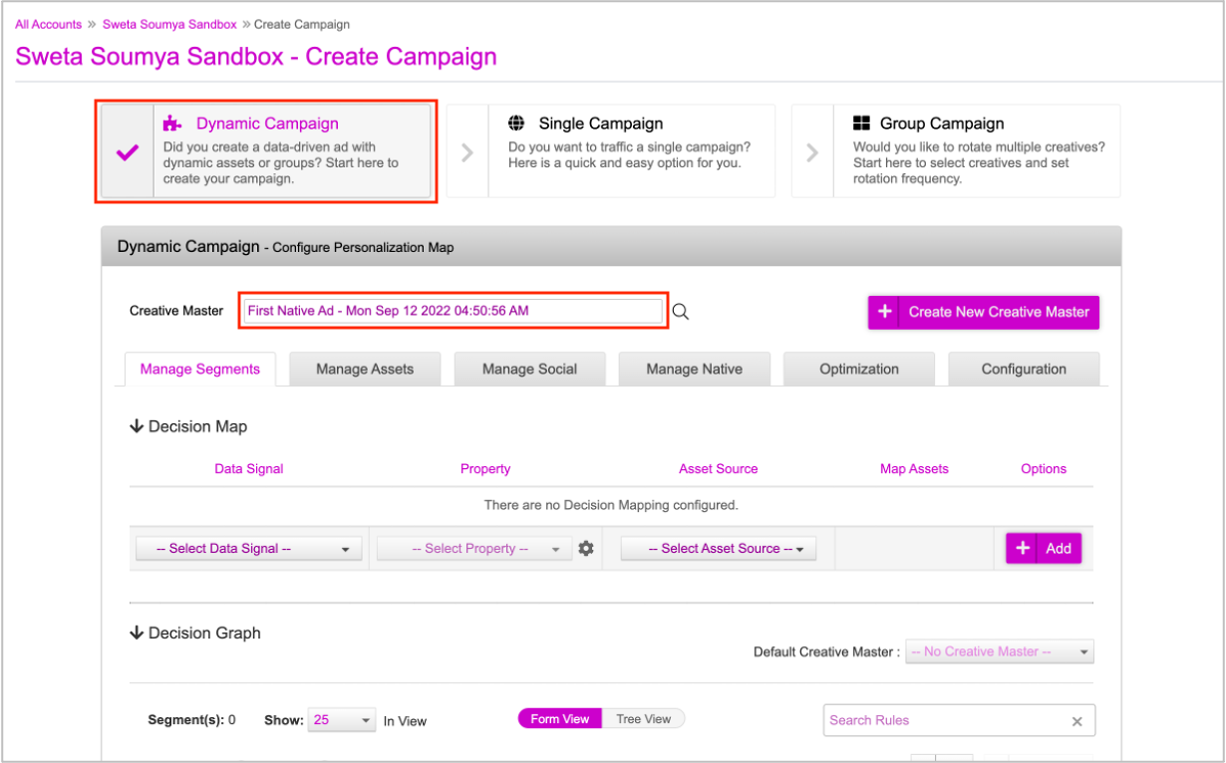Collapse the Decision Map section
This screenshot has height=763, width=1226.
tap(138, 426)
